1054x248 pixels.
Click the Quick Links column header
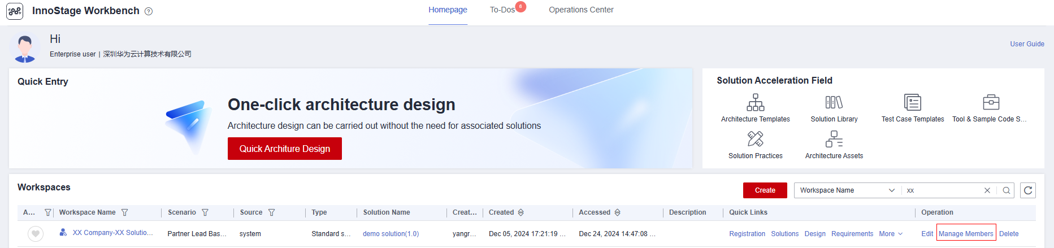point(748,212)
